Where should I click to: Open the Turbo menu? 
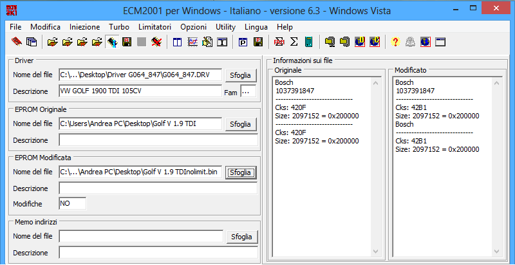pyautogui.click(x=119, y=27)
